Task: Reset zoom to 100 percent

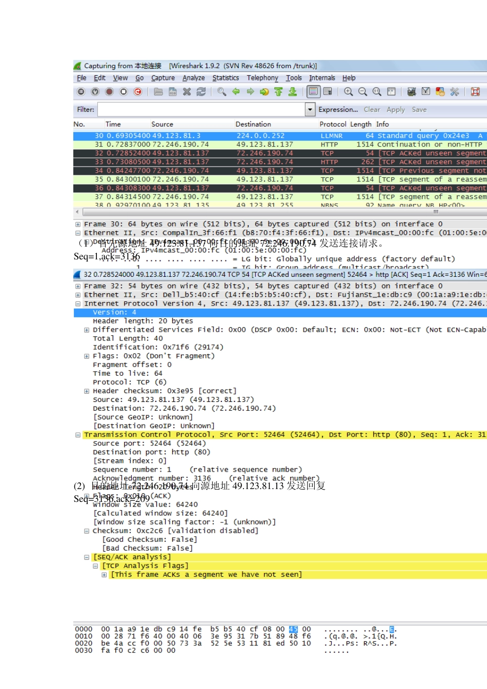Action: (x=377, y=92)
